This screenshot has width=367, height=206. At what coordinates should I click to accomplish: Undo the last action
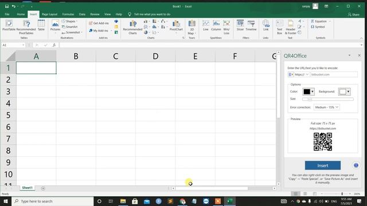coord(14,6)
